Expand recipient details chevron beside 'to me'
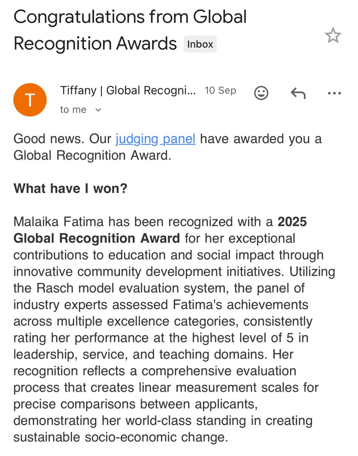 [x=98, y=110]
